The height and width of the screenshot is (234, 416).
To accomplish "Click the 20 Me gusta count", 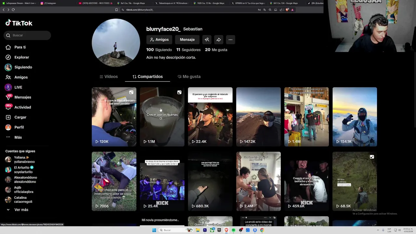I will [216, 50].
